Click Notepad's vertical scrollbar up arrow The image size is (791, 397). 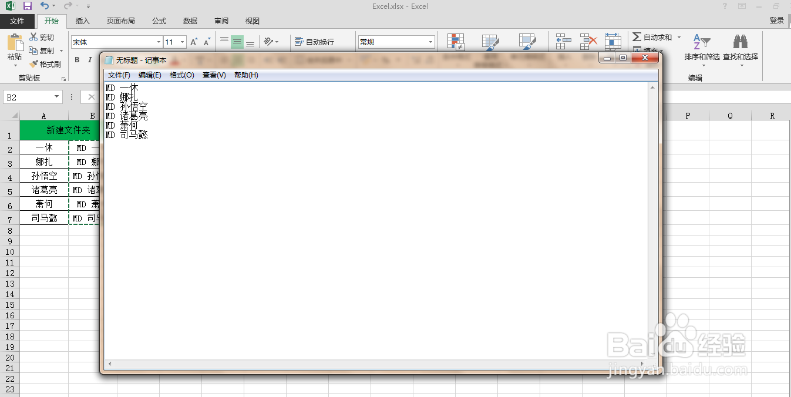[652, 88]
